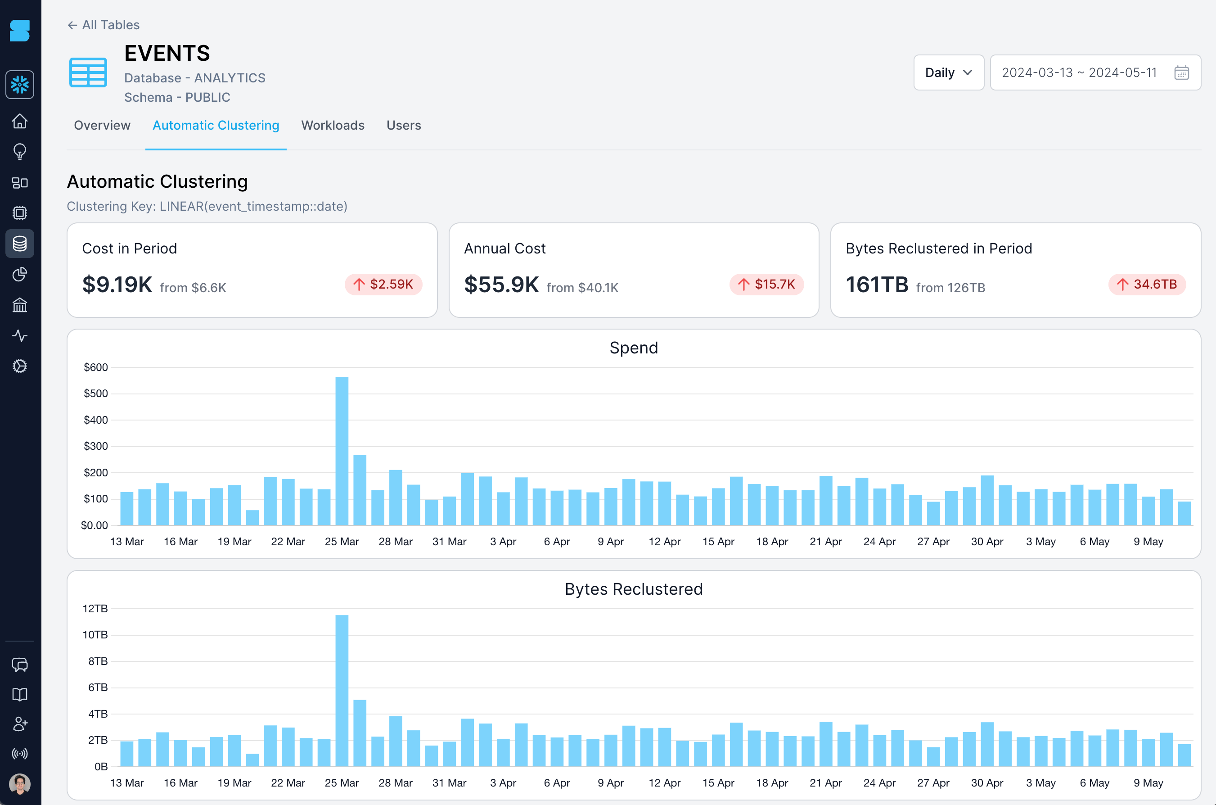Select the Overview tab for EVENTS table

(102, 125)
